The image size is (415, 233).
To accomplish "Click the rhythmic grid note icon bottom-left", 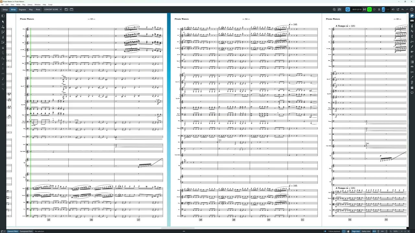I will point(2,231).
